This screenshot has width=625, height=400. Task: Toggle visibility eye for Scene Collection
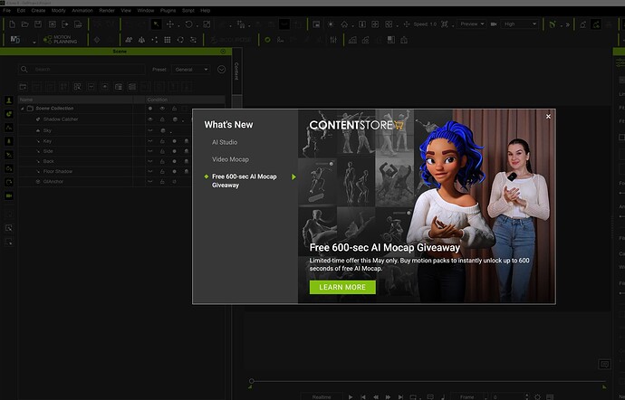pyautogui.click(x=162, y=109)
